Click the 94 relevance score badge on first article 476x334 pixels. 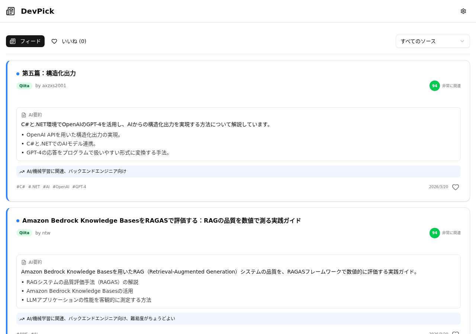[x=434, y=86]
